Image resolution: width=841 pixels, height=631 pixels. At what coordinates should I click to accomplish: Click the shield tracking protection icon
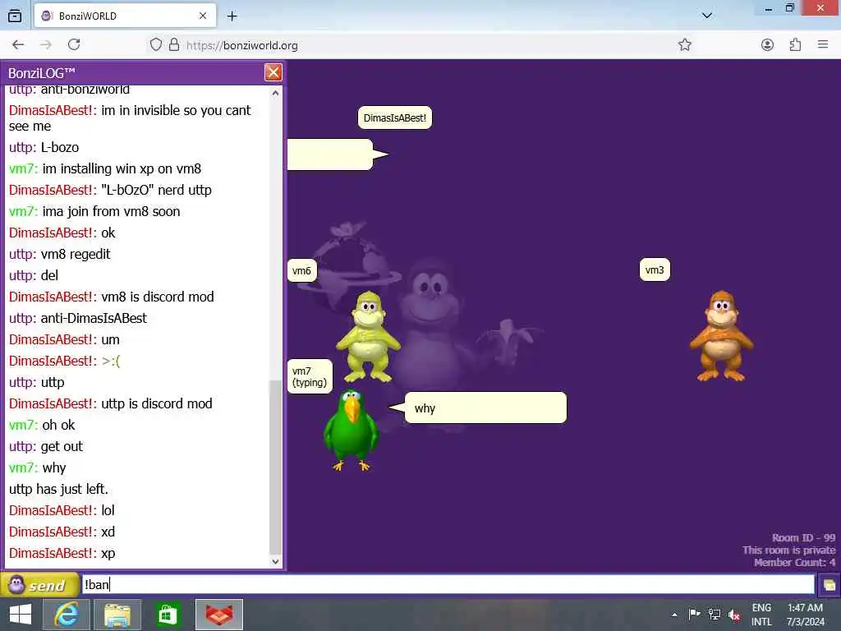[x=155, y=44]
